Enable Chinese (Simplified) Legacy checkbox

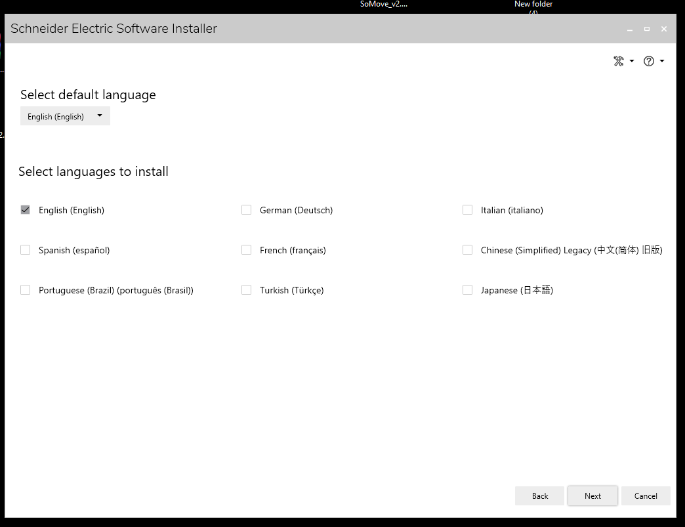tap(467, 250)
